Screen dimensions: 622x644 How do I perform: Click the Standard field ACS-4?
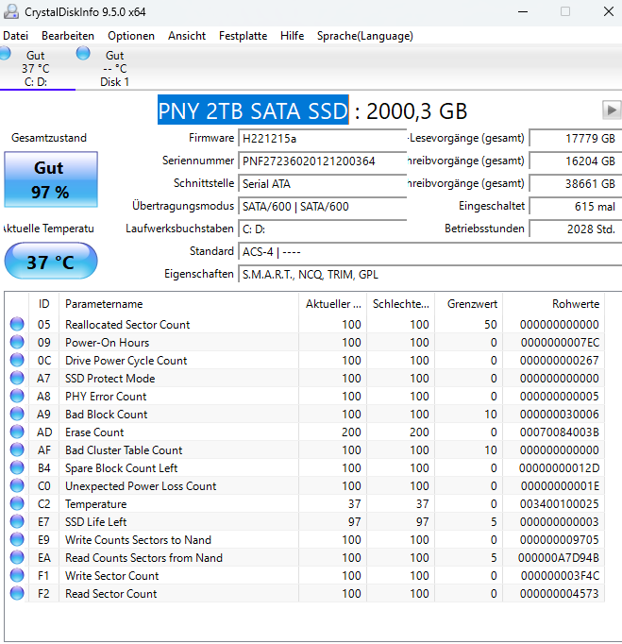[429, 251]
